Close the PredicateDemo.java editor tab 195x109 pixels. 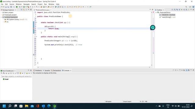click(x=51, y=10)
